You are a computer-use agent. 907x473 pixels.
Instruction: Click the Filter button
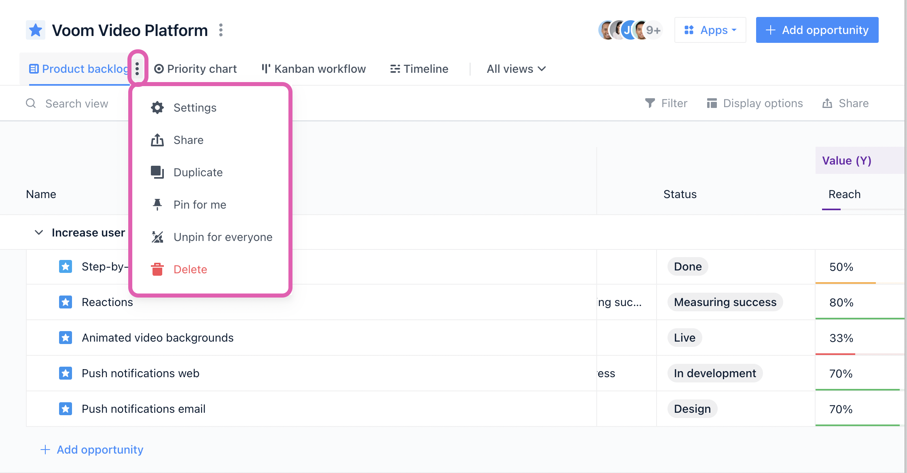tap(666, 103)
